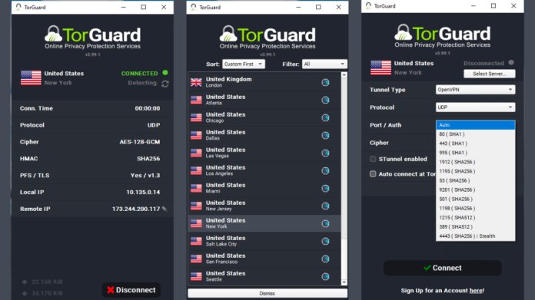Click the refresh icon next to Detecting
This screenshot has width=535, height=300.
click(x=165, y=84)
